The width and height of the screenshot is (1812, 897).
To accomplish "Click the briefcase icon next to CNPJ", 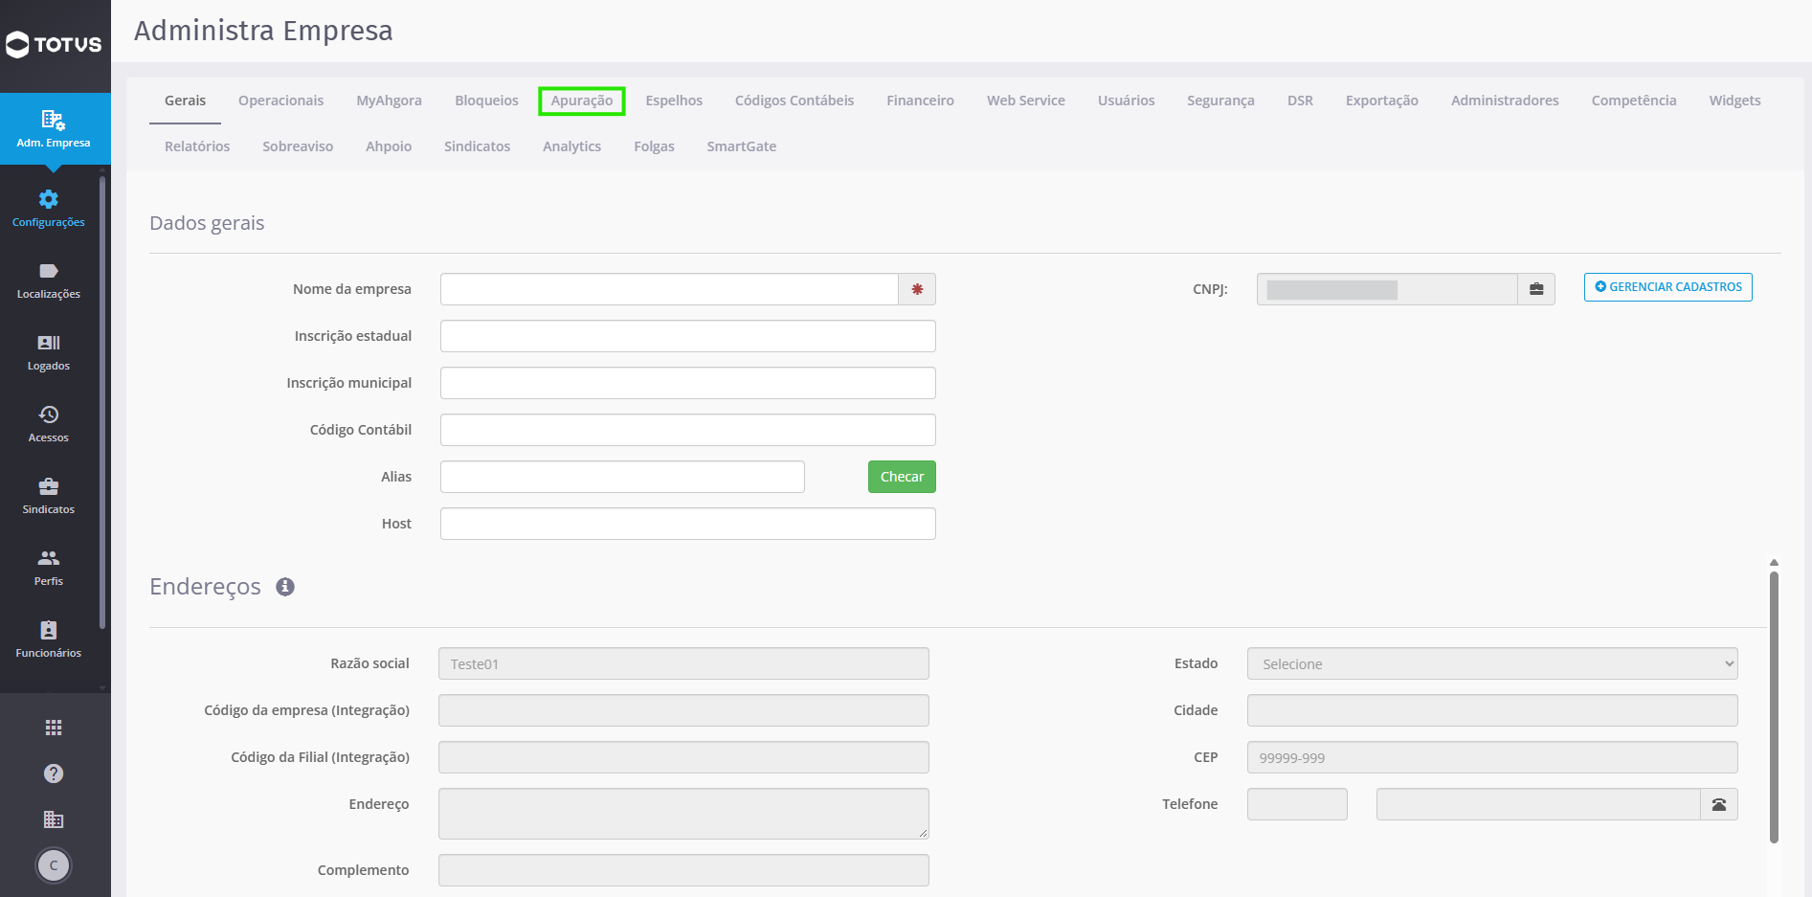I will point(1536,289).
